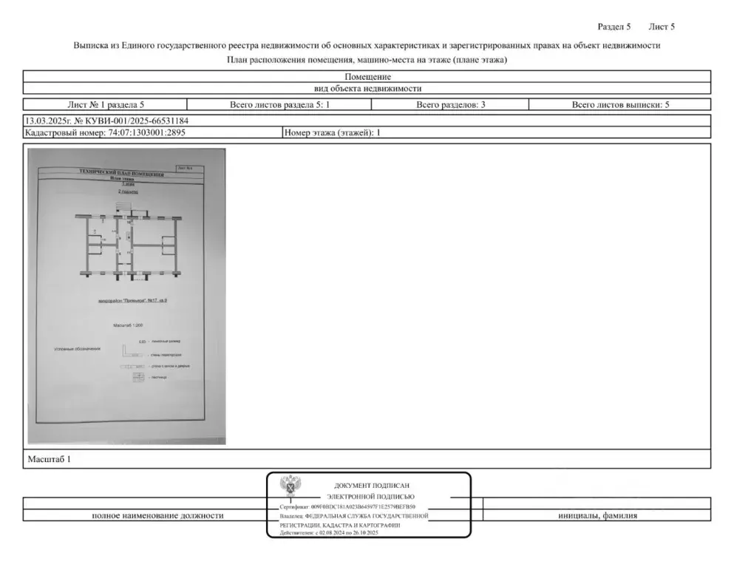Click the certificate number line in the stamp
This screenshot has width=734, height=567.
tap(347, 506)
